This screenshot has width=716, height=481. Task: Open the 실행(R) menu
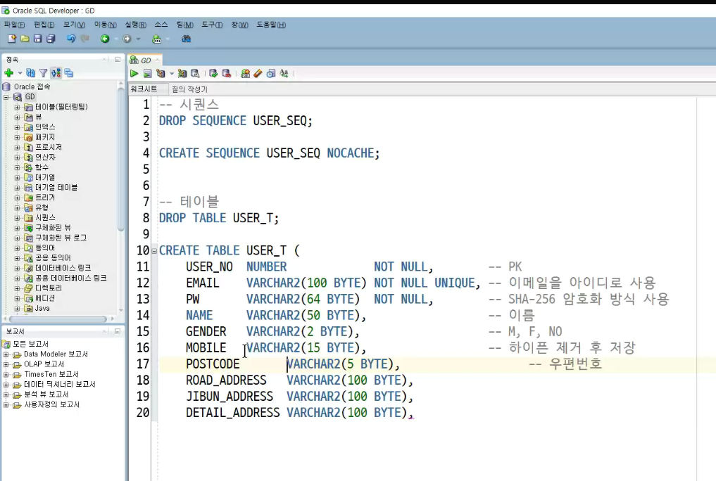pyautogui.click(x=136, y=25)
